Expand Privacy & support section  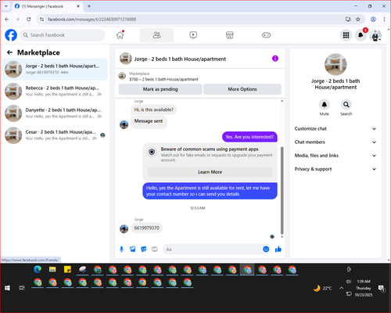tap(335, 169)
